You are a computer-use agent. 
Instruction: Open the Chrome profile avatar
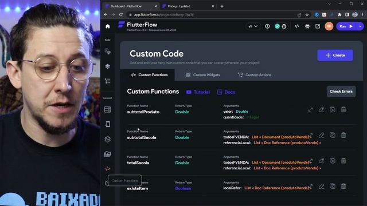355,15
